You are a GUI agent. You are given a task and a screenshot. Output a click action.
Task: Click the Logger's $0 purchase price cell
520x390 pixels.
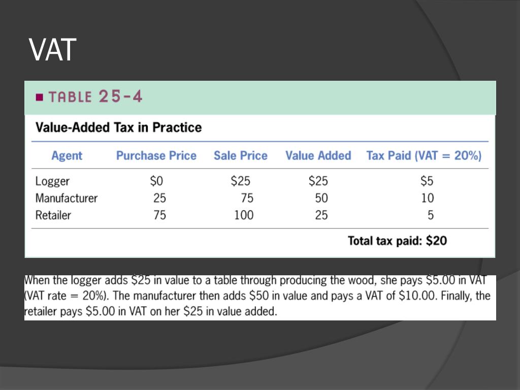157,181
